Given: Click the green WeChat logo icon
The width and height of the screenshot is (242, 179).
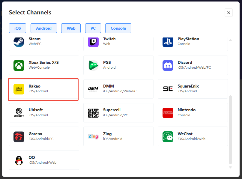Looking at the screenshot, I should coord(168,137).
